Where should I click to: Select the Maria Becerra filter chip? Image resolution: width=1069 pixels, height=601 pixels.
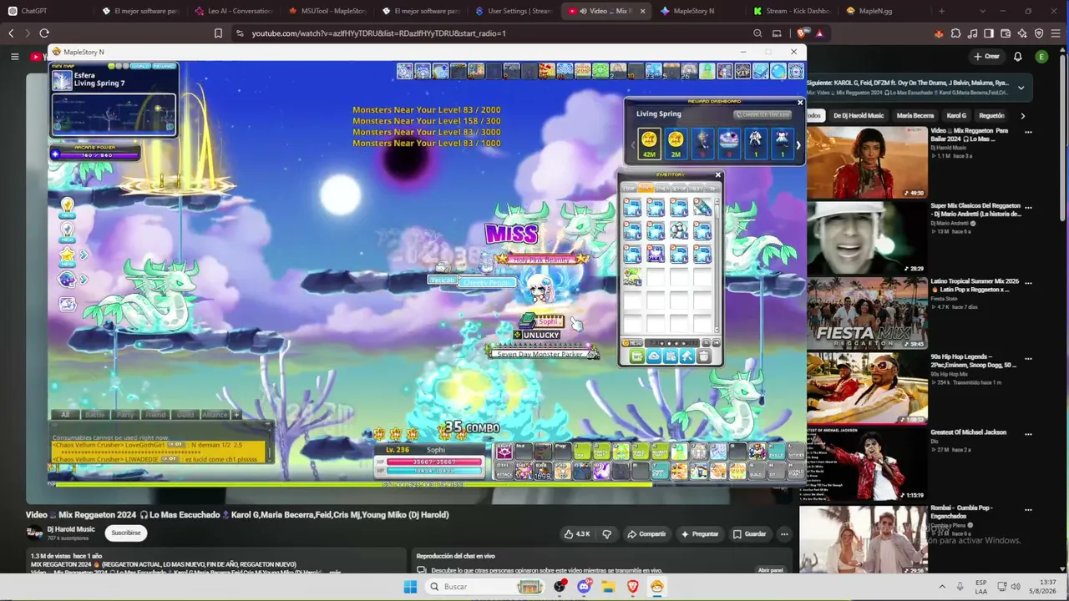pos(915,115)
